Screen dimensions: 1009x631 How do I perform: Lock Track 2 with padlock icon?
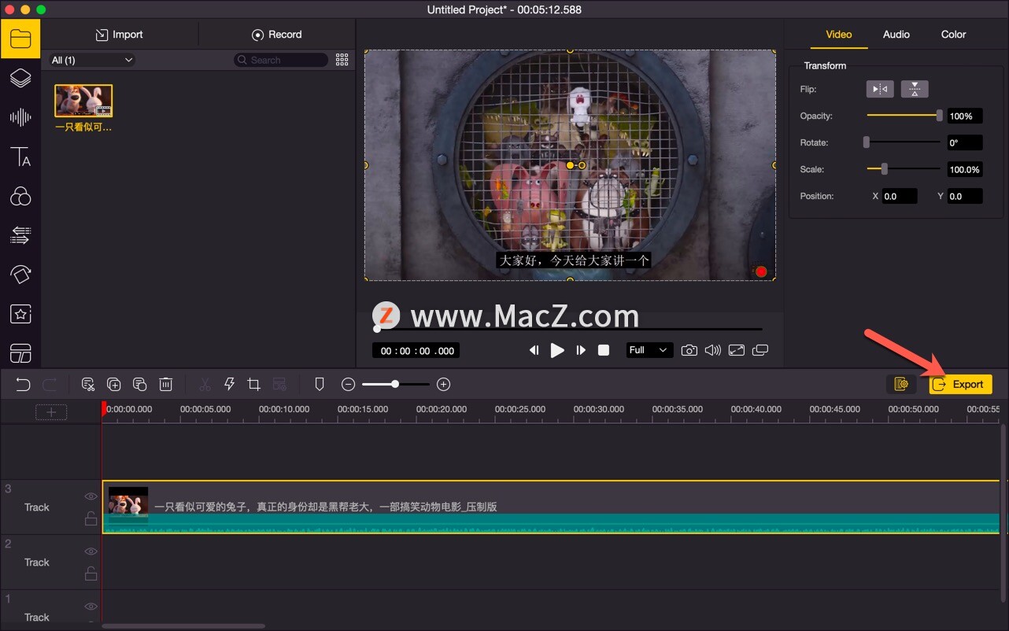pos(91,574)
